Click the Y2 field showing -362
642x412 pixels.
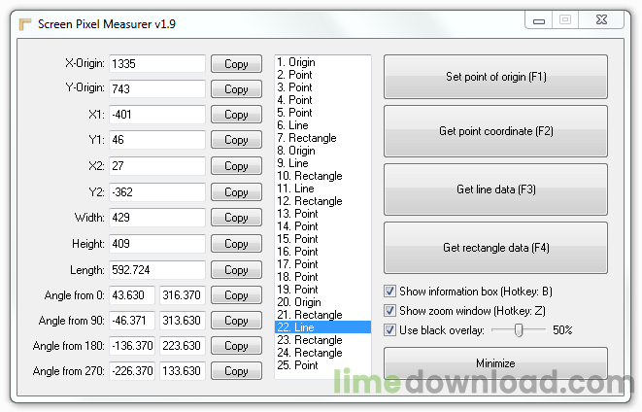157,192
